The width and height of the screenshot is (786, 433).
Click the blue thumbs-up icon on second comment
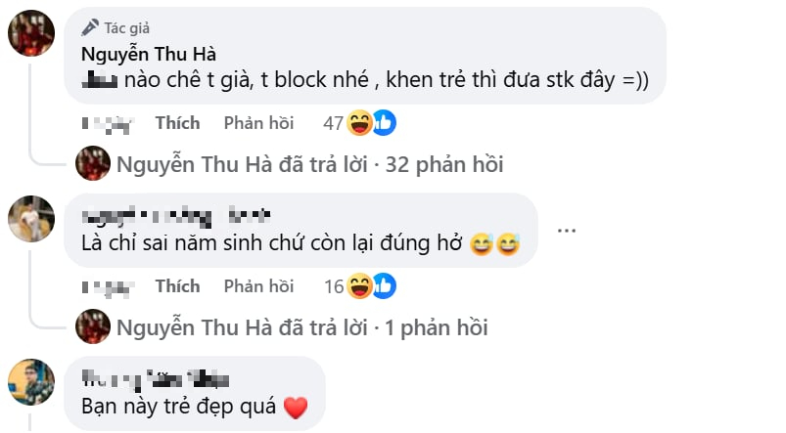383,286
